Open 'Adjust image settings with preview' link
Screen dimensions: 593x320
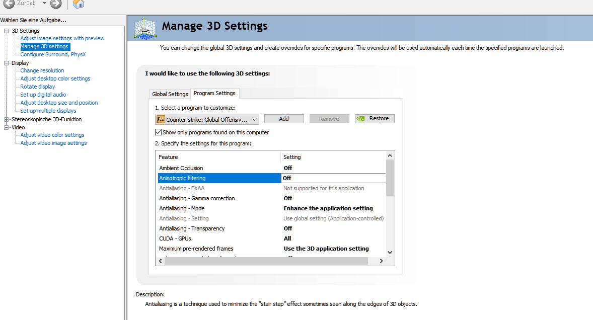pos(62,38)
